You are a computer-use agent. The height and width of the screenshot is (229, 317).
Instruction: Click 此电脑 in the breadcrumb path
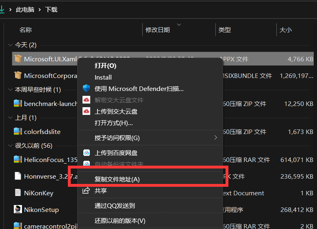tap(25, 9)
